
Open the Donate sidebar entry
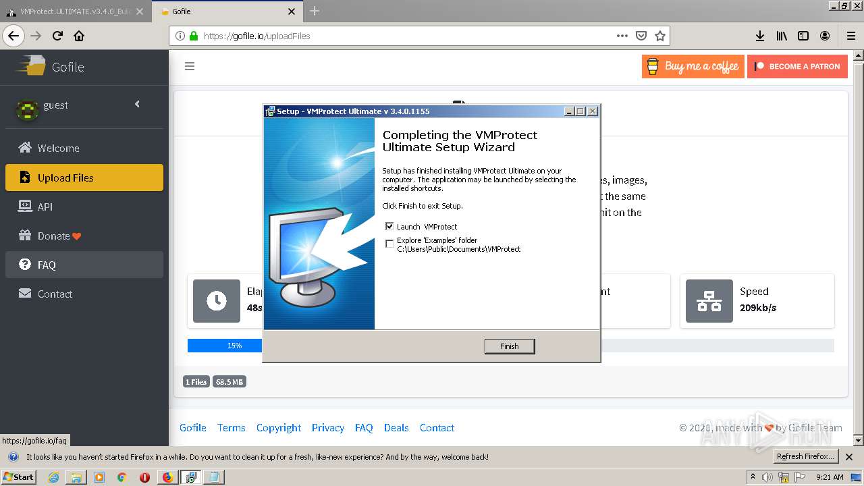point(84,236)
